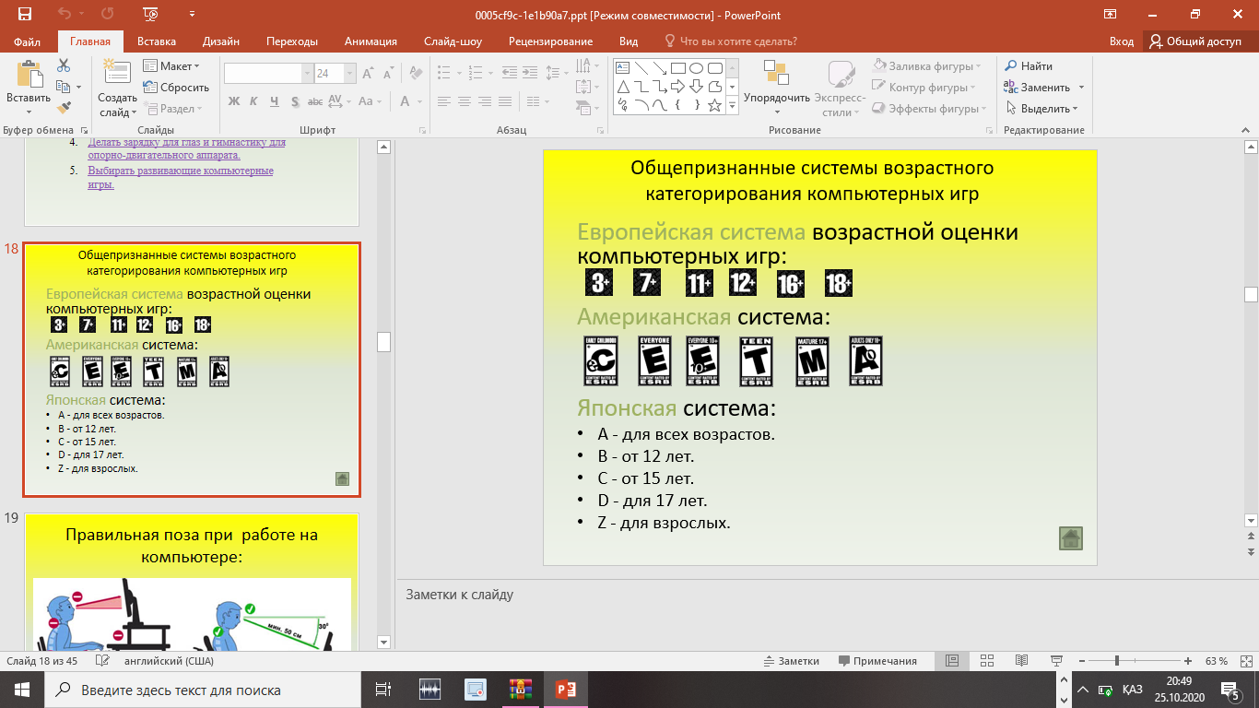The height and width of the screenshot is (708, 1259).
Task: Open the Файл tab
Action: tap(28, 41)
